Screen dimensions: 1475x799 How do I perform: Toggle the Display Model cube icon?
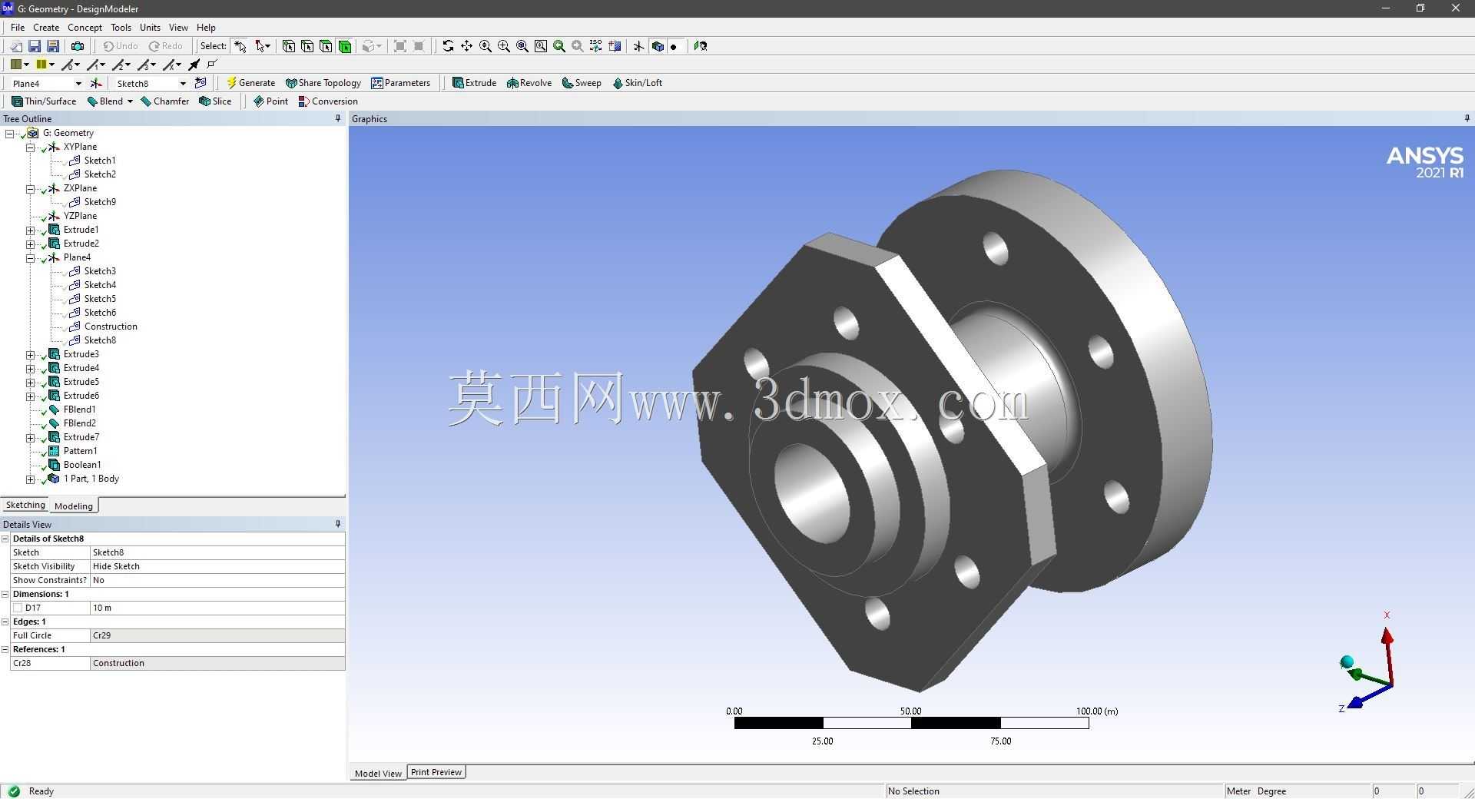coord(658,46)
